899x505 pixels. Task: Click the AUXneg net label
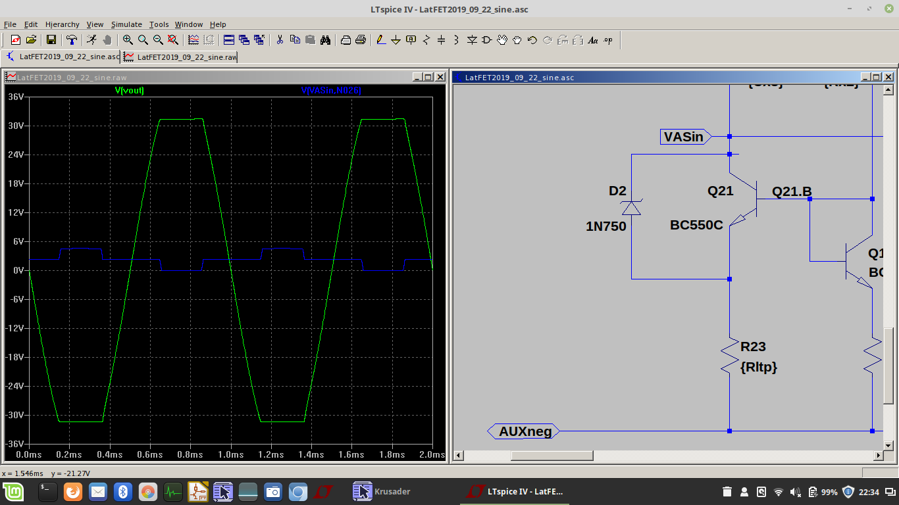[524, 431]
